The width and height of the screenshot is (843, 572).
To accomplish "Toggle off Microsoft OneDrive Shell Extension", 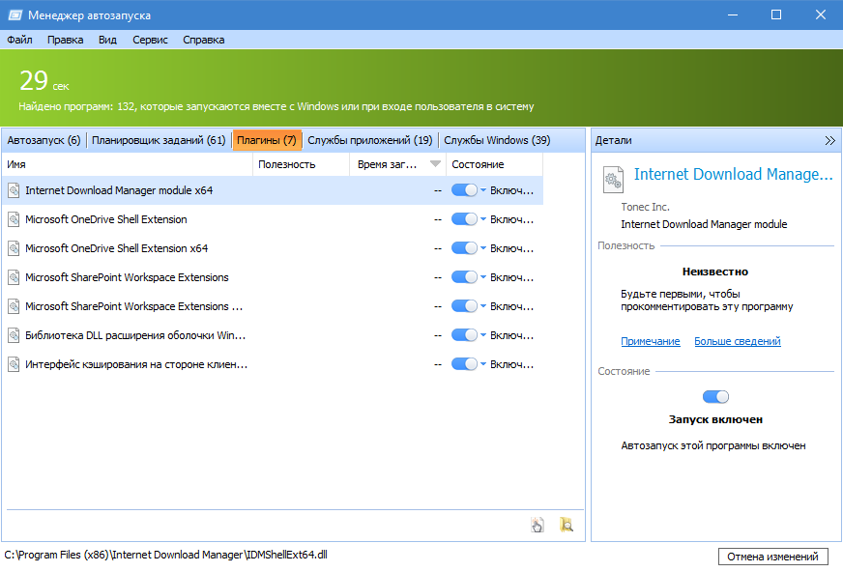I will (x=464, y=219).
